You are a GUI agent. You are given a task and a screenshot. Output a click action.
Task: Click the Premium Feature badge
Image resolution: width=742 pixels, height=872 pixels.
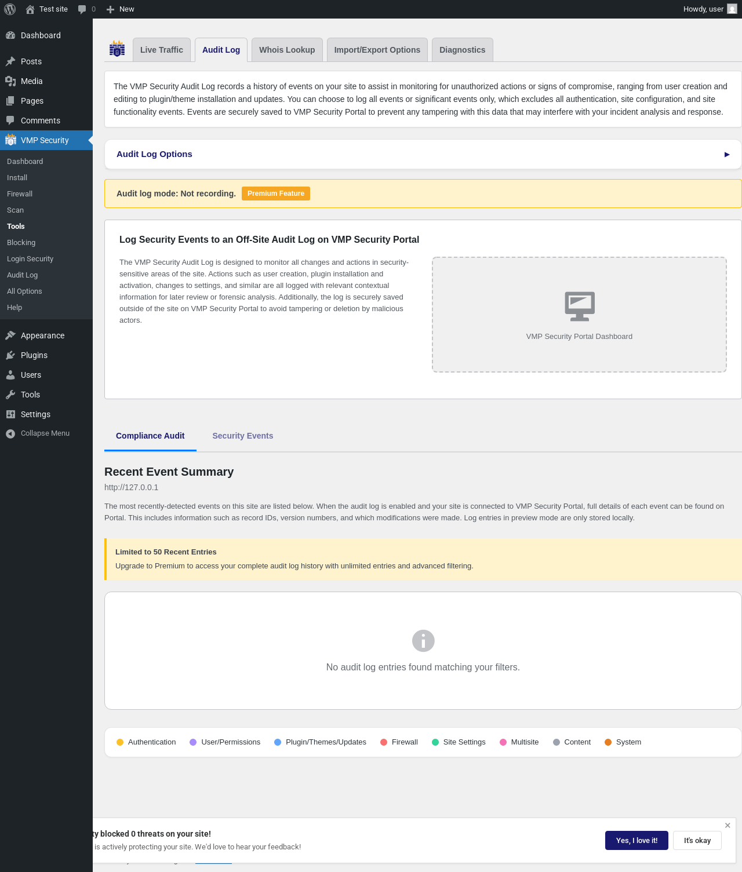coord(276,194)
